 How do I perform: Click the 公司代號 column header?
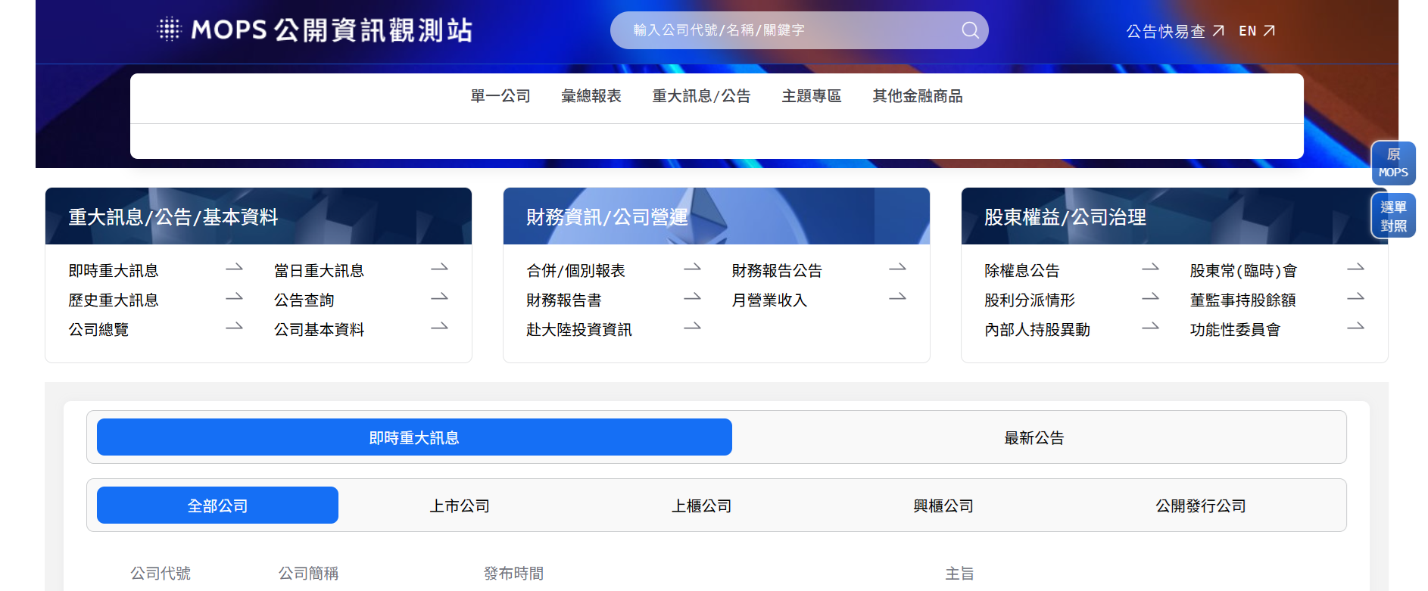click(161, 574)
